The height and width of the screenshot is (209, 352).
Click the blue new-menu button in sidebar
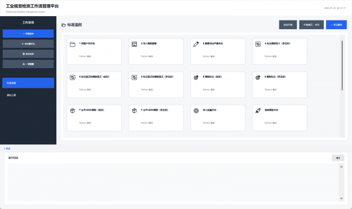[28, 33]
